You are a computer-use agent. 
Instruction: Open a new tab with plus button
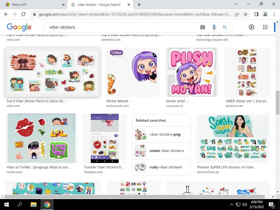click(x=139, y=5)
